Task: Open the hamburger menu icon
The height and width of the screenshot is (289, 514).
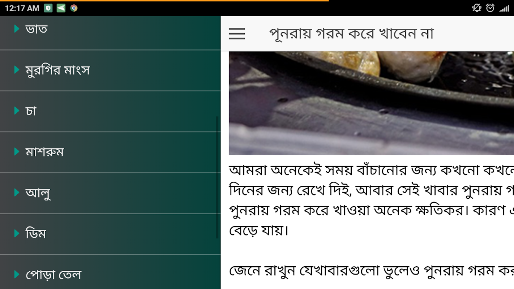Action: (237, 34)
